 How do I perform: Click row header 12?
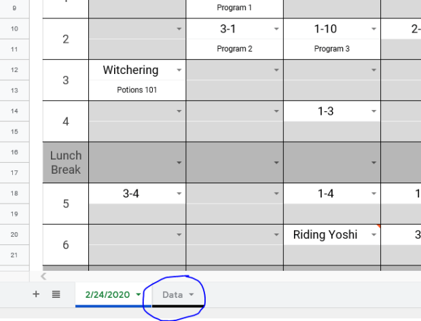pos(15,70)
